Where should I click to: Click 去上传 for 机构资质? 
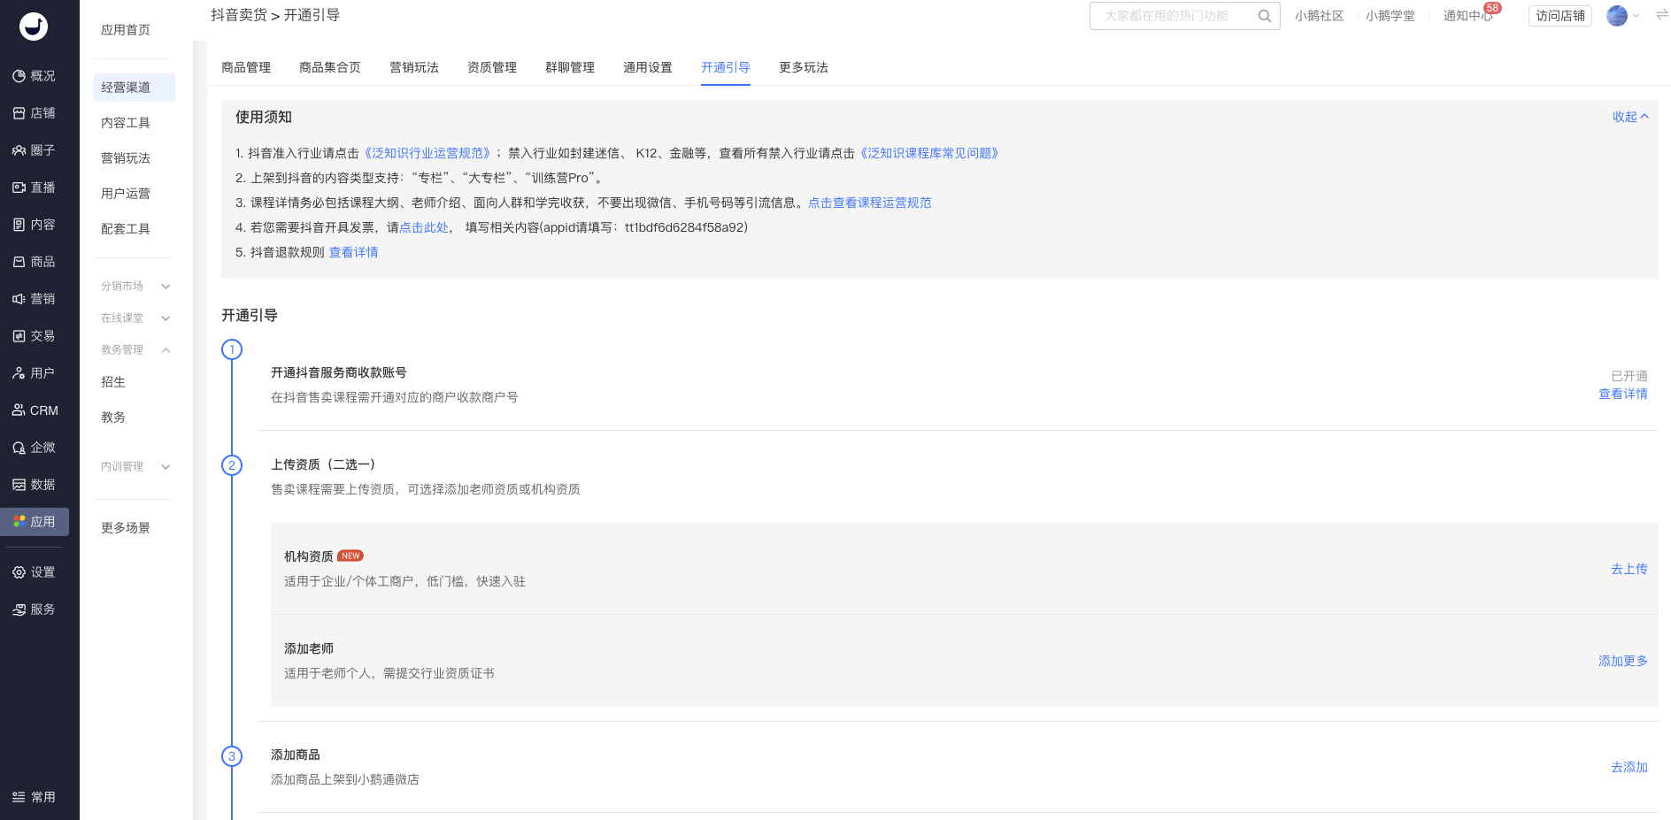point(1629,569)
